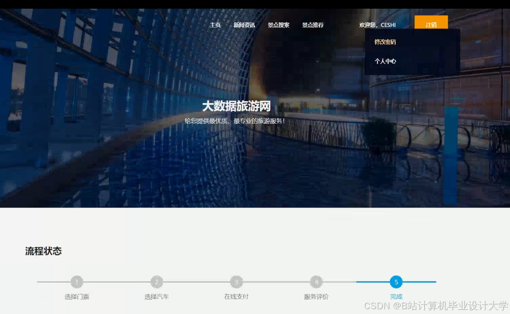Click the highlighted blue step 5 circle

pos(396,282)
